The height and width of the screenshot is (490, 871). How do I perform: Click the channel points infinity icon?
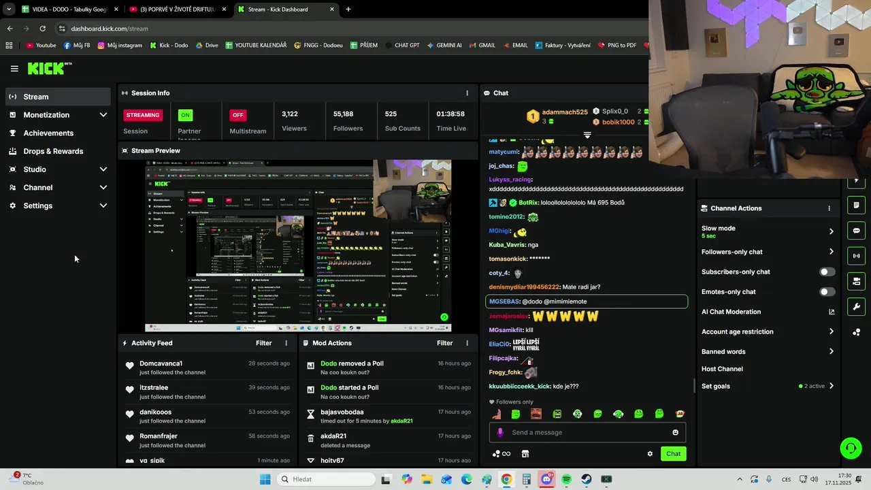point(502,454)
